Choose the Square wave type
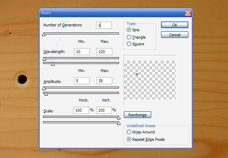228x158 pixels. click(x=129, y=44)
